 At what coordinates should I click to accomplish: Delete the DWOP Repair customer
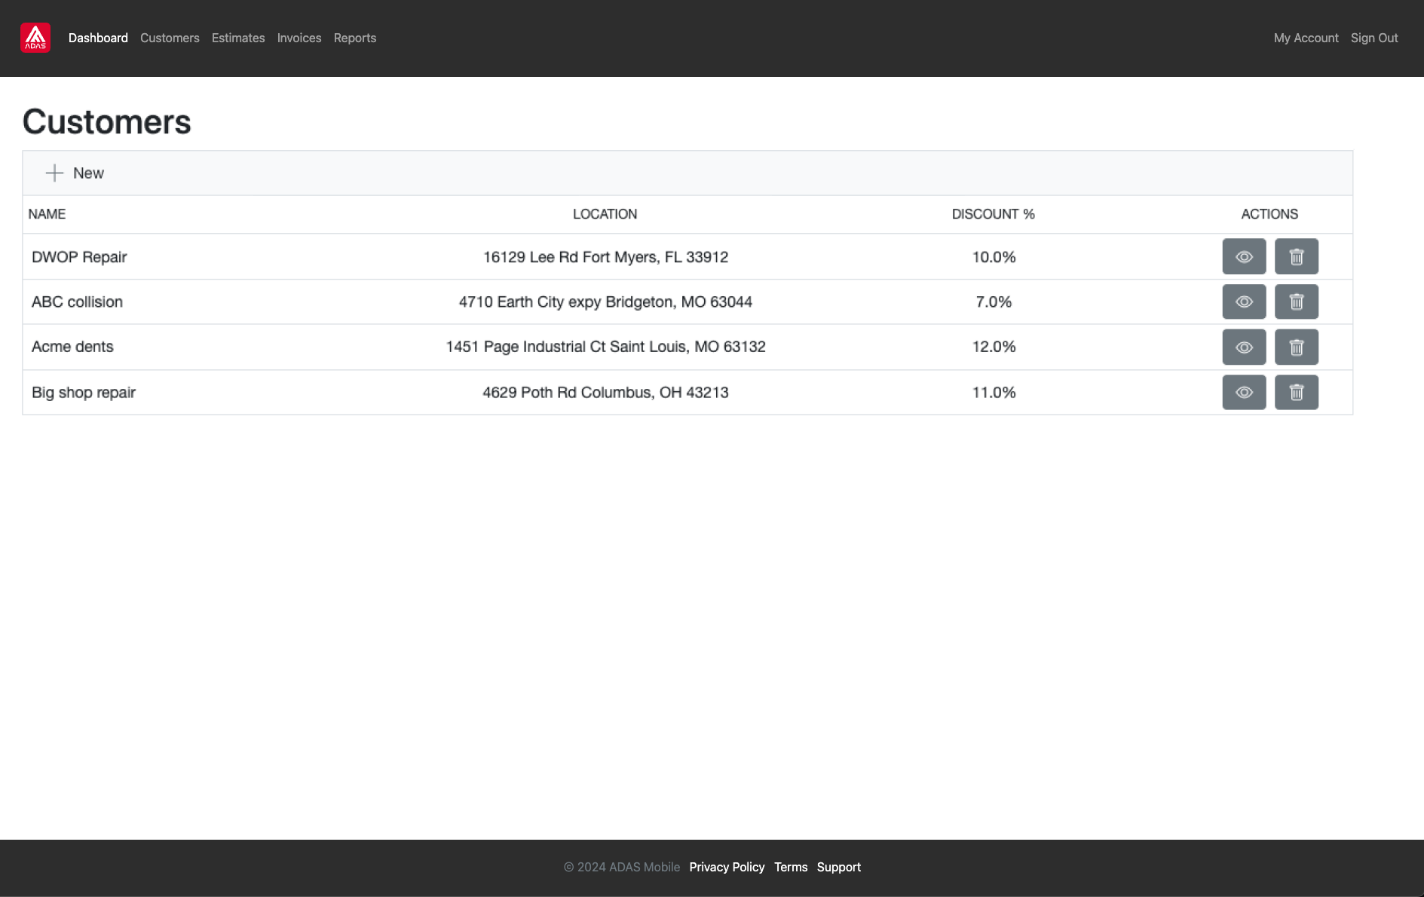pos(1296,257)
